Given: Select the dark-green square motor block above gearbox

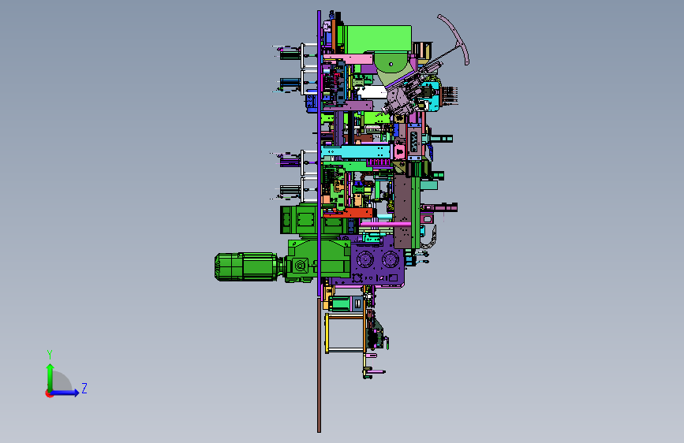Looking at the screenshot, I should pyautogui.click(x=298, y=220).
